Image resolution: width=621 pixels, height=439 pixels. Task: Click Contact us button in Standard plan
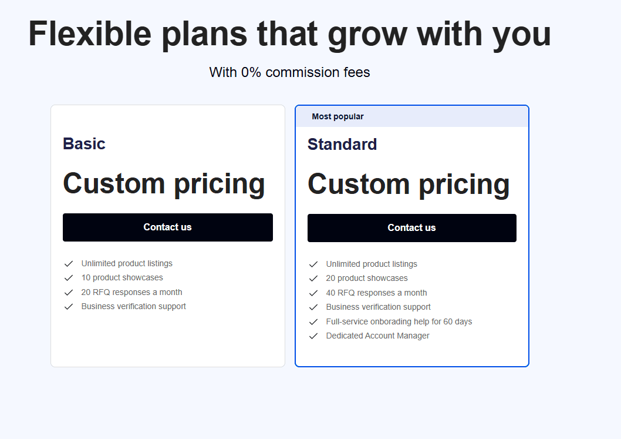(412, 228)
